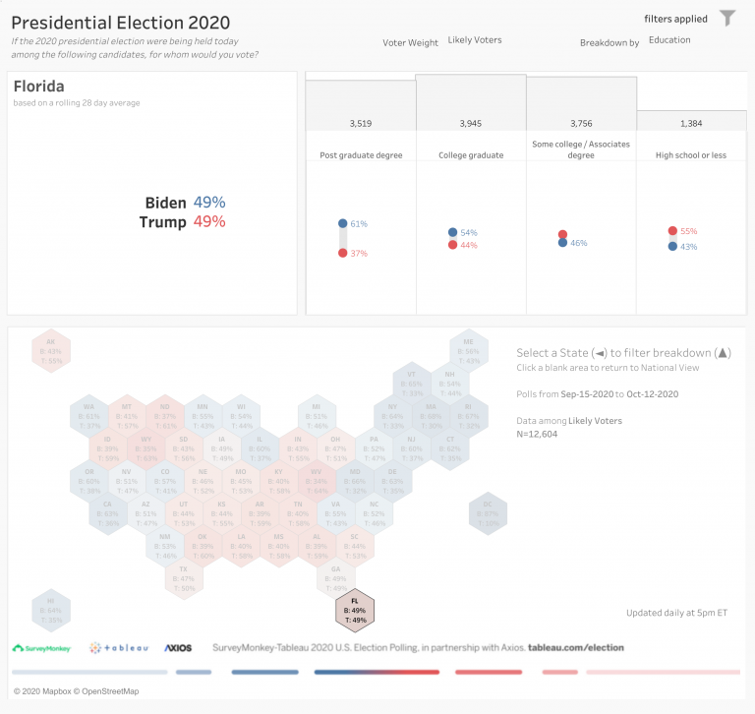Click the Tableau logo
Viewport: 755px width, 714px height.
point(119,648)
